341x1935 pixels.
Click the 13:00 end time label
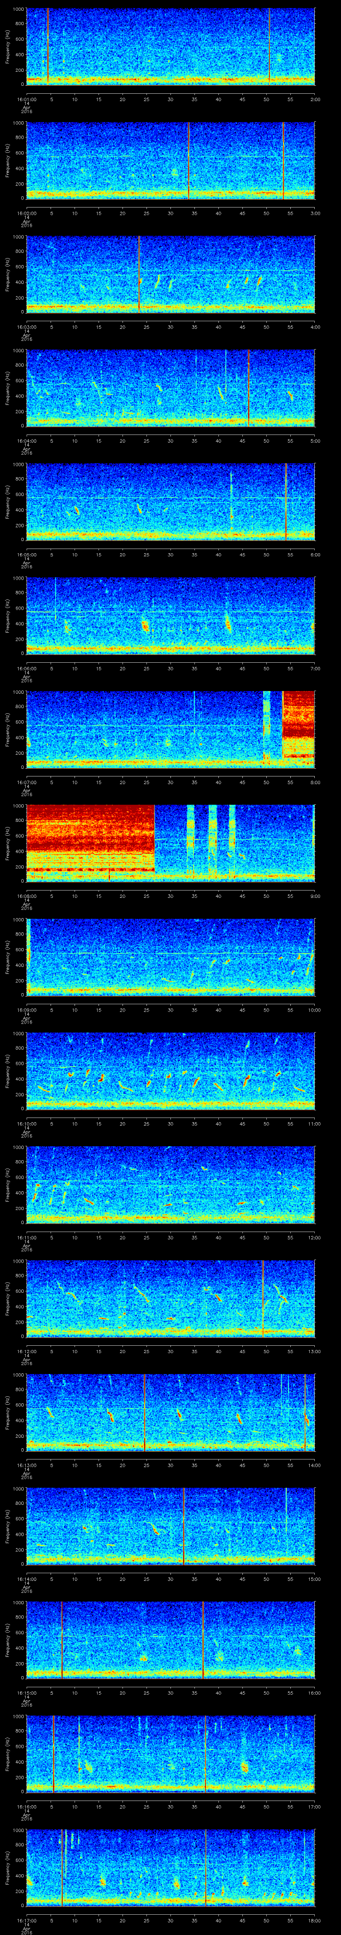(x=314, y=1351)
